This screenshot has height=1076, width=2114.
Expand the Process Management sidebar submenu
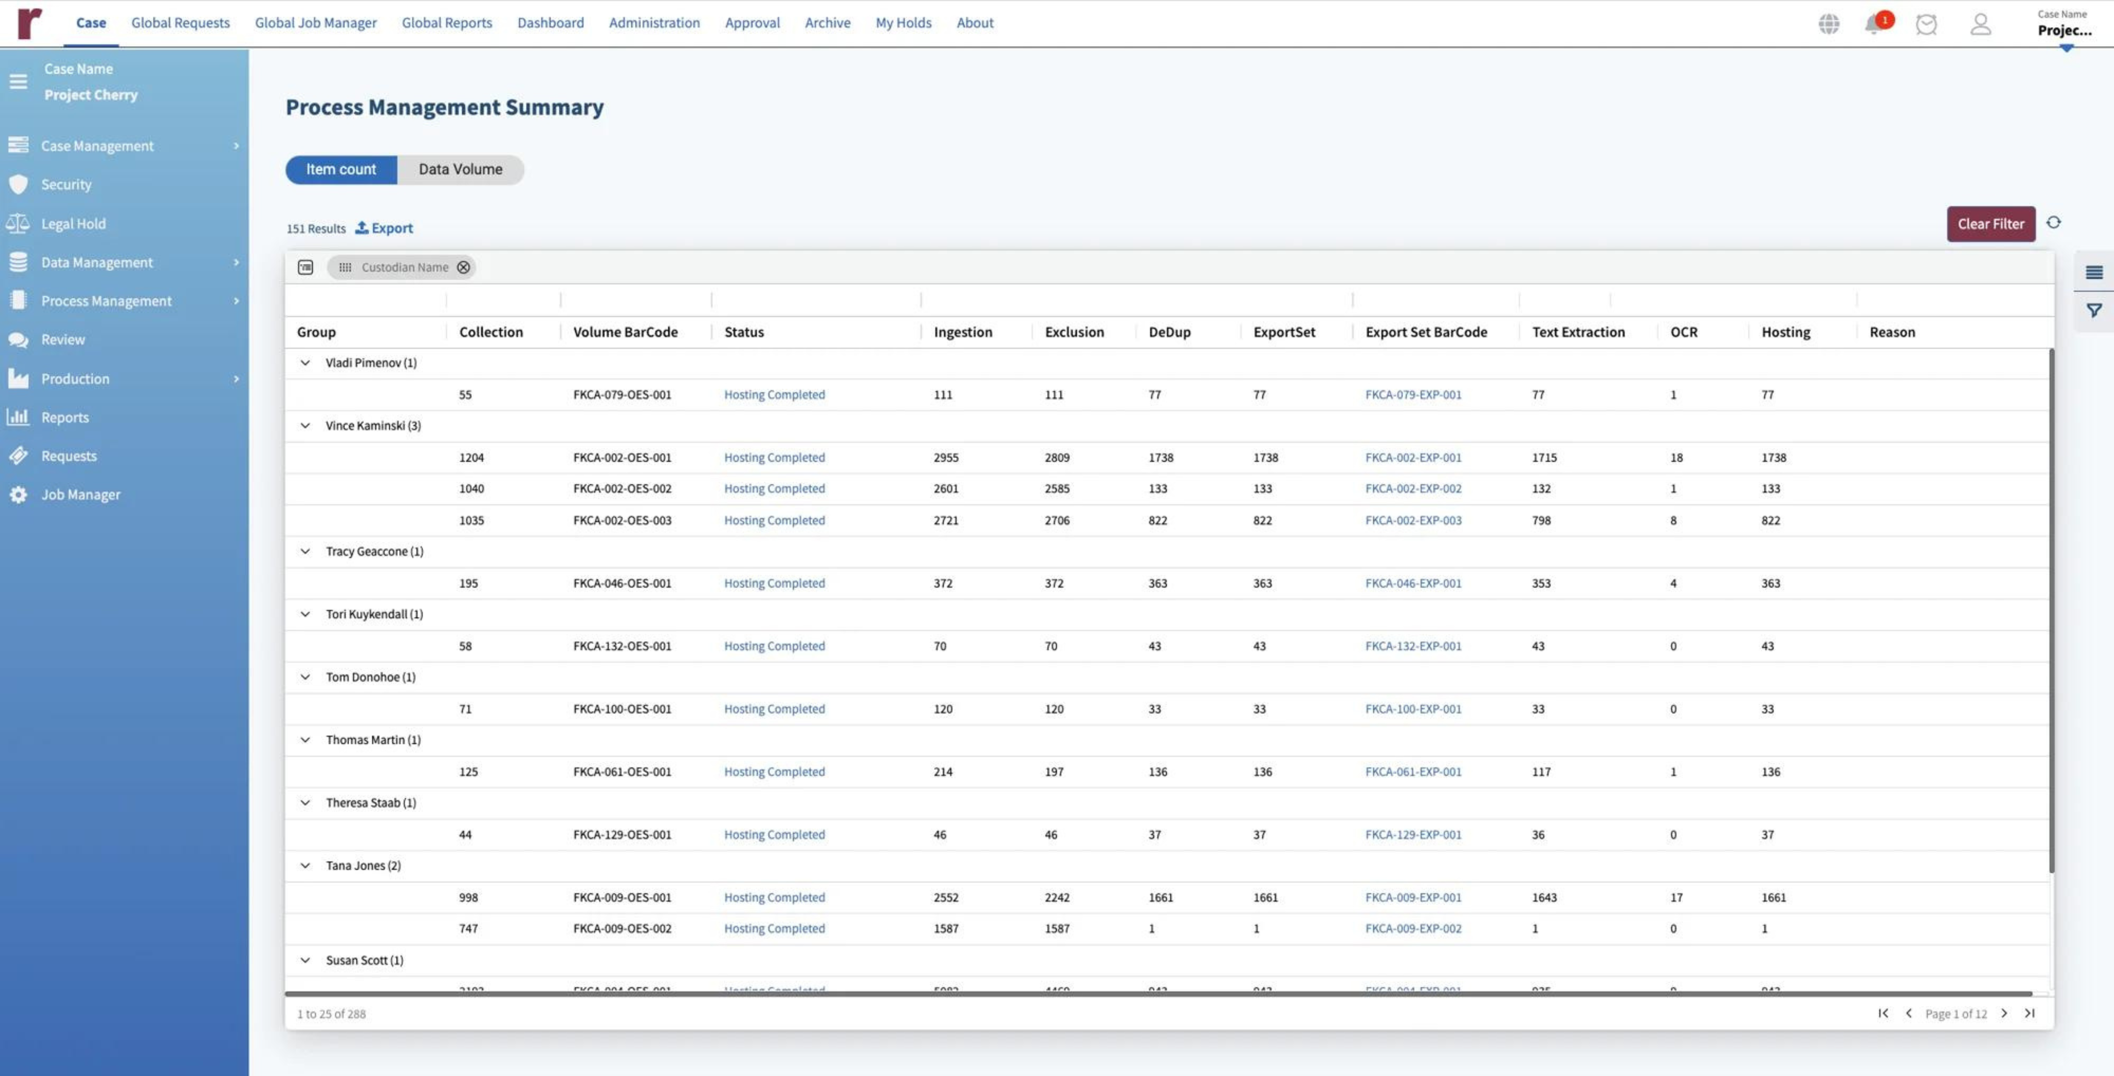[235, 300]
